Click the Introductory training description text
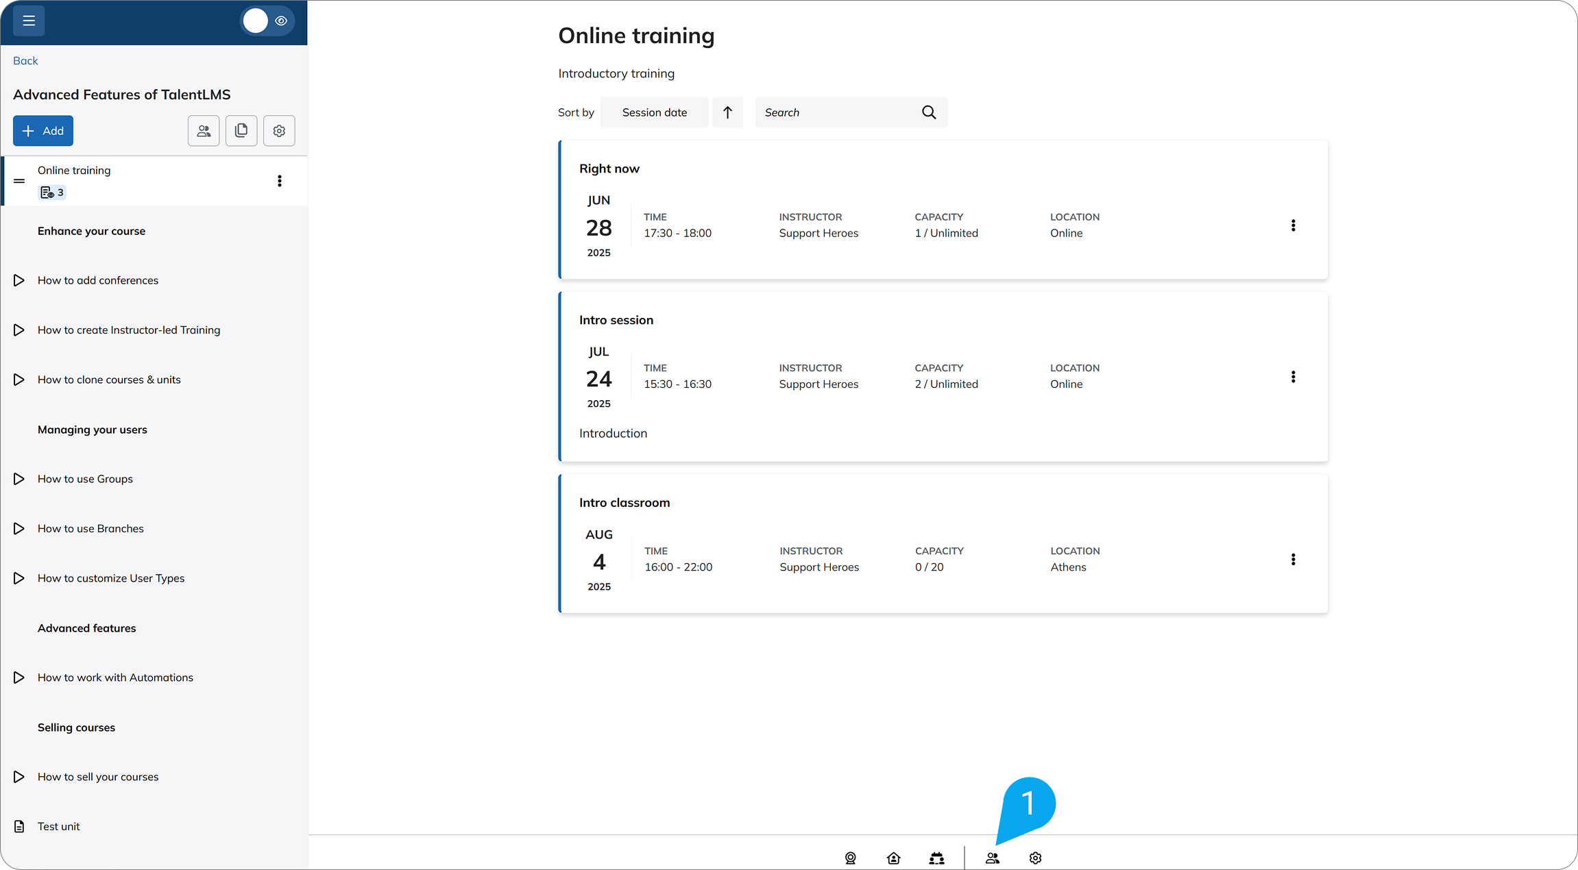Viewport: 1578px width, 870px height. (x=616, y=73)
